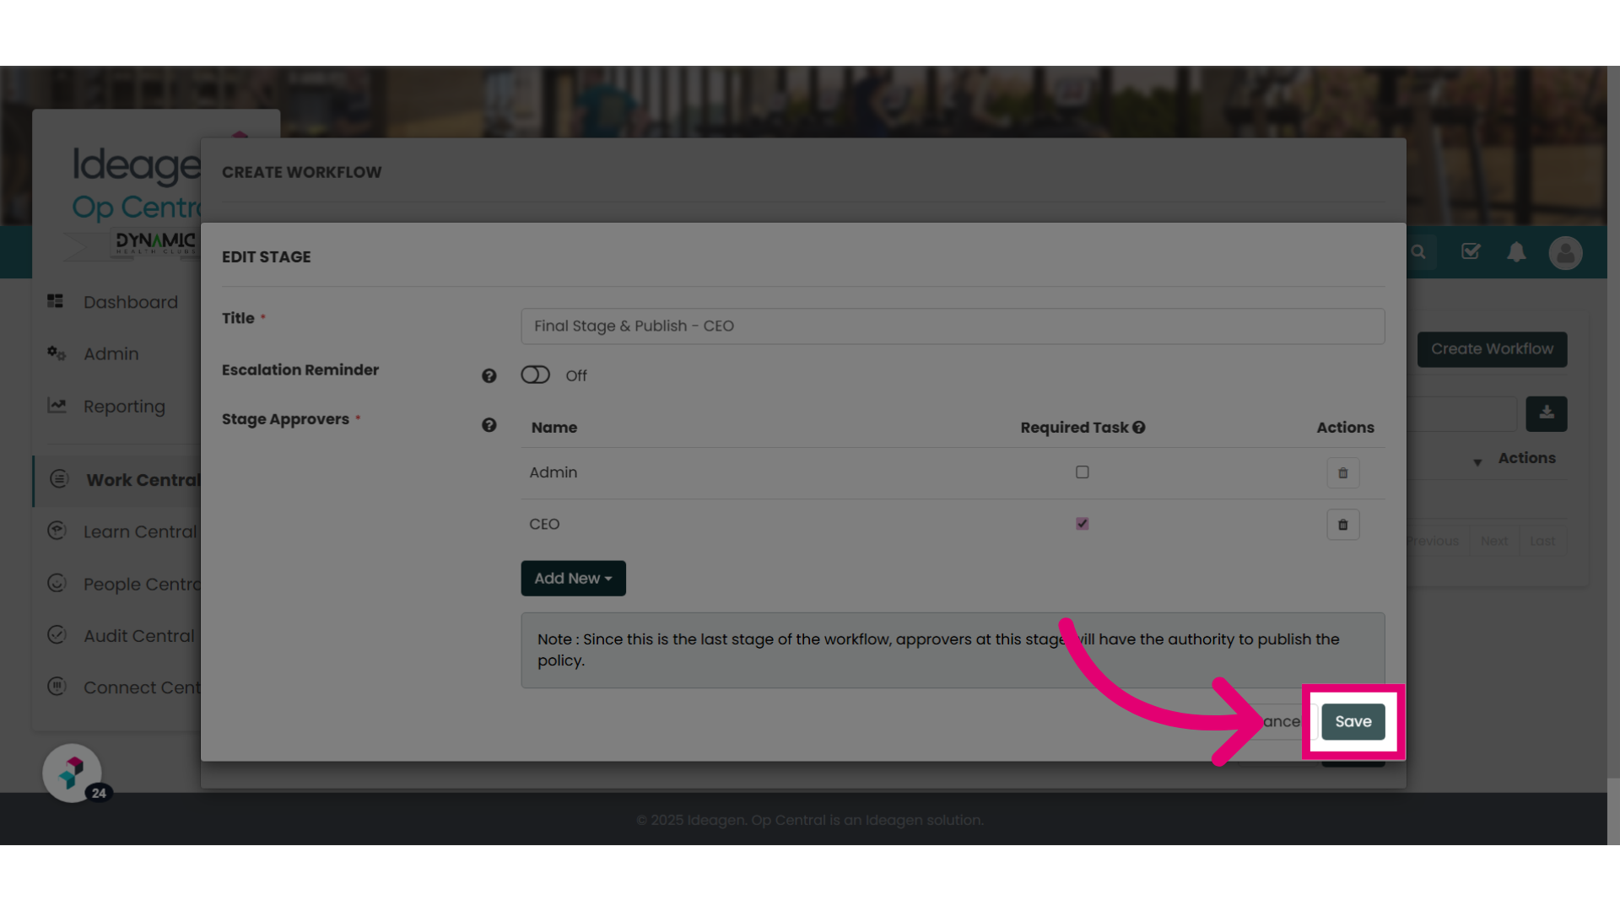The height and width of the screenshot is (911, 1620).
Task: Click the download icon button
Action: (x=1546, y=413)
